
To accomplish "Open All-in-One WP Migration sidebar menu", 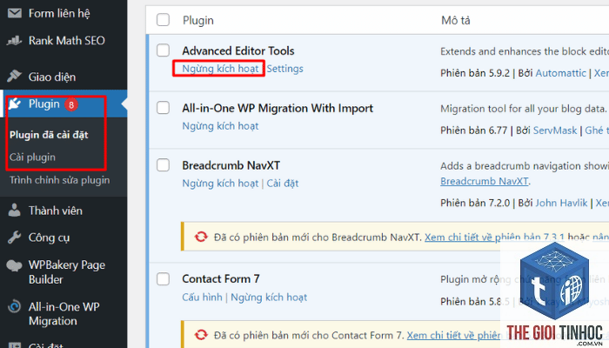I will click(x=64, y=314).
